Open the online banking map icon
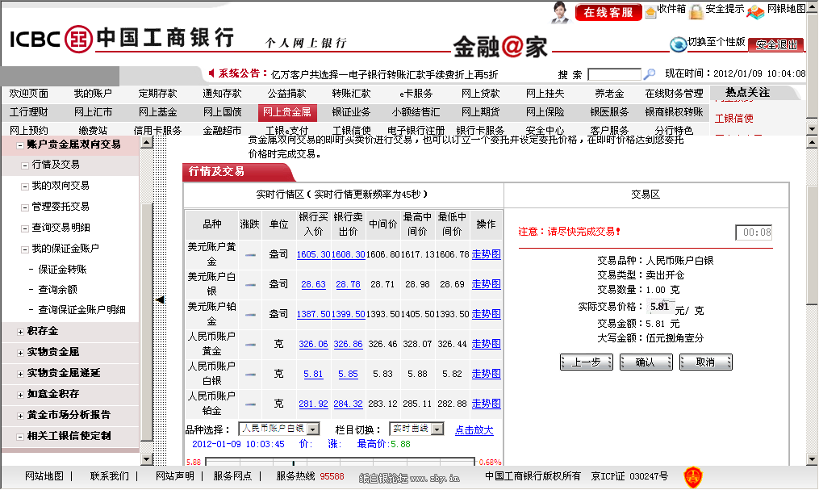The width and height of the screenshot is (819, 490). tap(755, 12)
